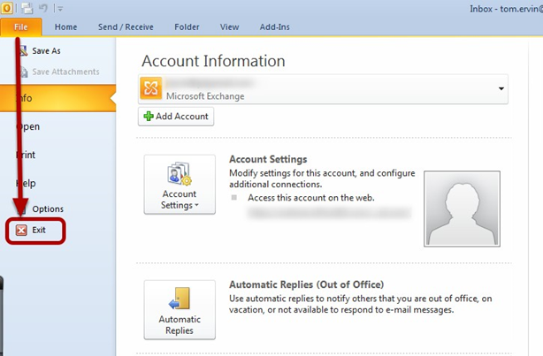Switch to the Home tab
This screenshot has height=356, width=543.
coord(65,27)
